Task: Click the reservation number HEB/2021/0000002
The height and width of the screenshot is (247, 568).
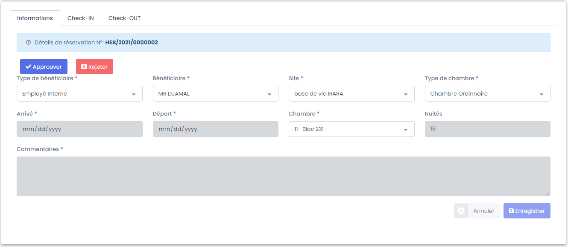Action: [132, 43]
